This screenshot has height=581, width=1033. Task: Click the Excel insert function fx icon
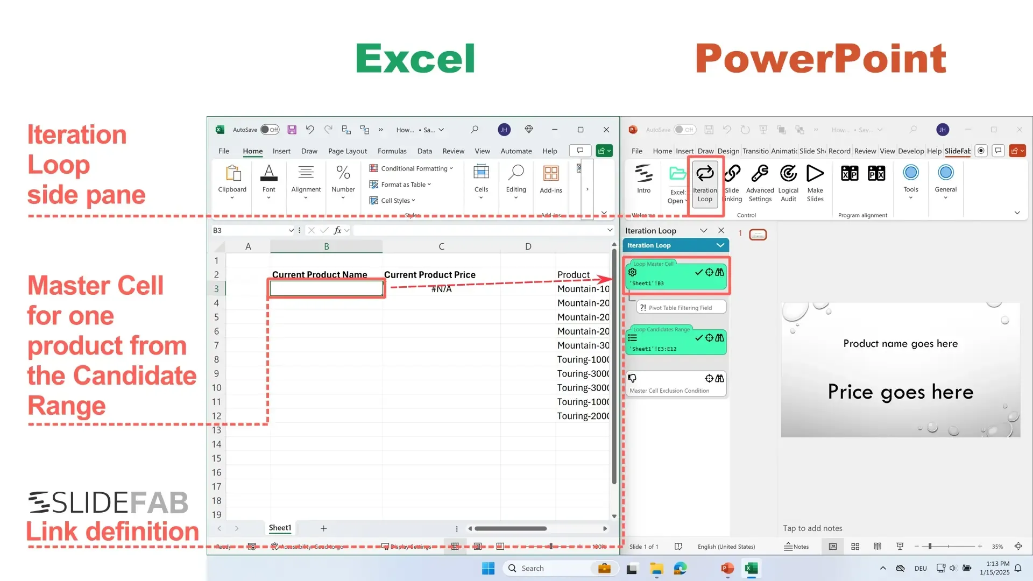point(337,230)
